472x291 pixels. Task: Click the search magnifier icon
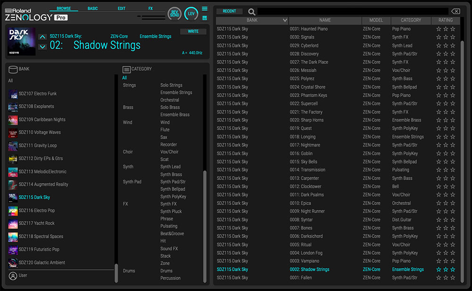point(252,12)
